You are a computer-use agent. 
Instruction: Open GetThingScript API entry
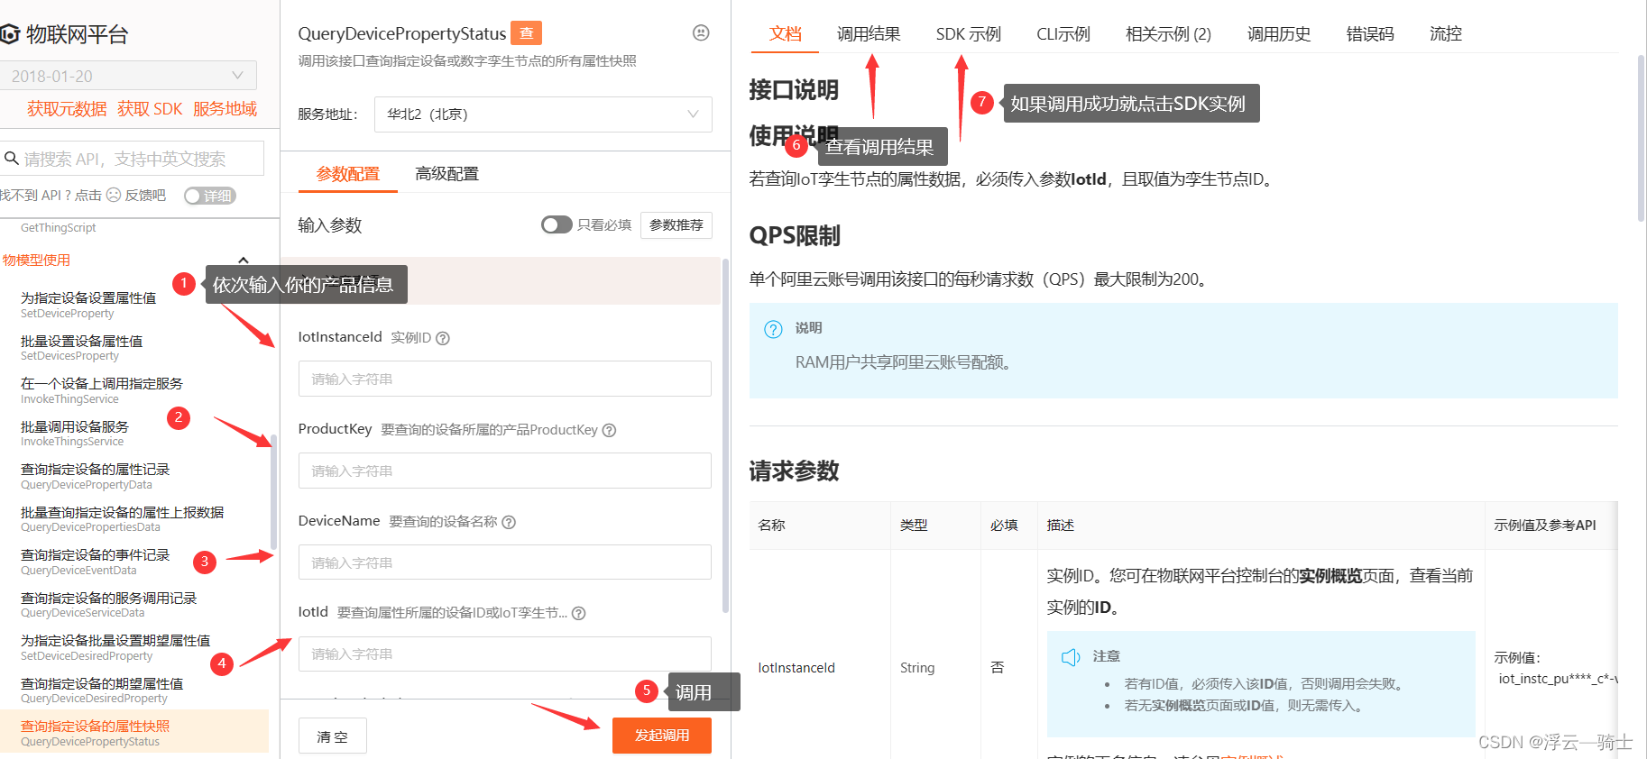(x=59, y=228)
